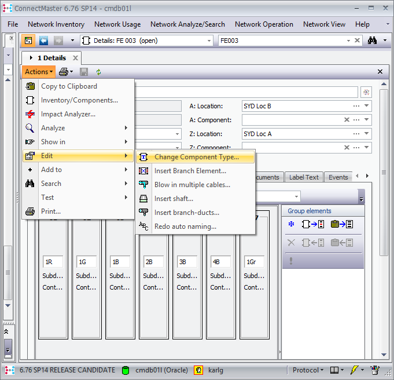Screen dimensions: 394x380
Task: Close the details panel with X
Action: coord(380,72)
